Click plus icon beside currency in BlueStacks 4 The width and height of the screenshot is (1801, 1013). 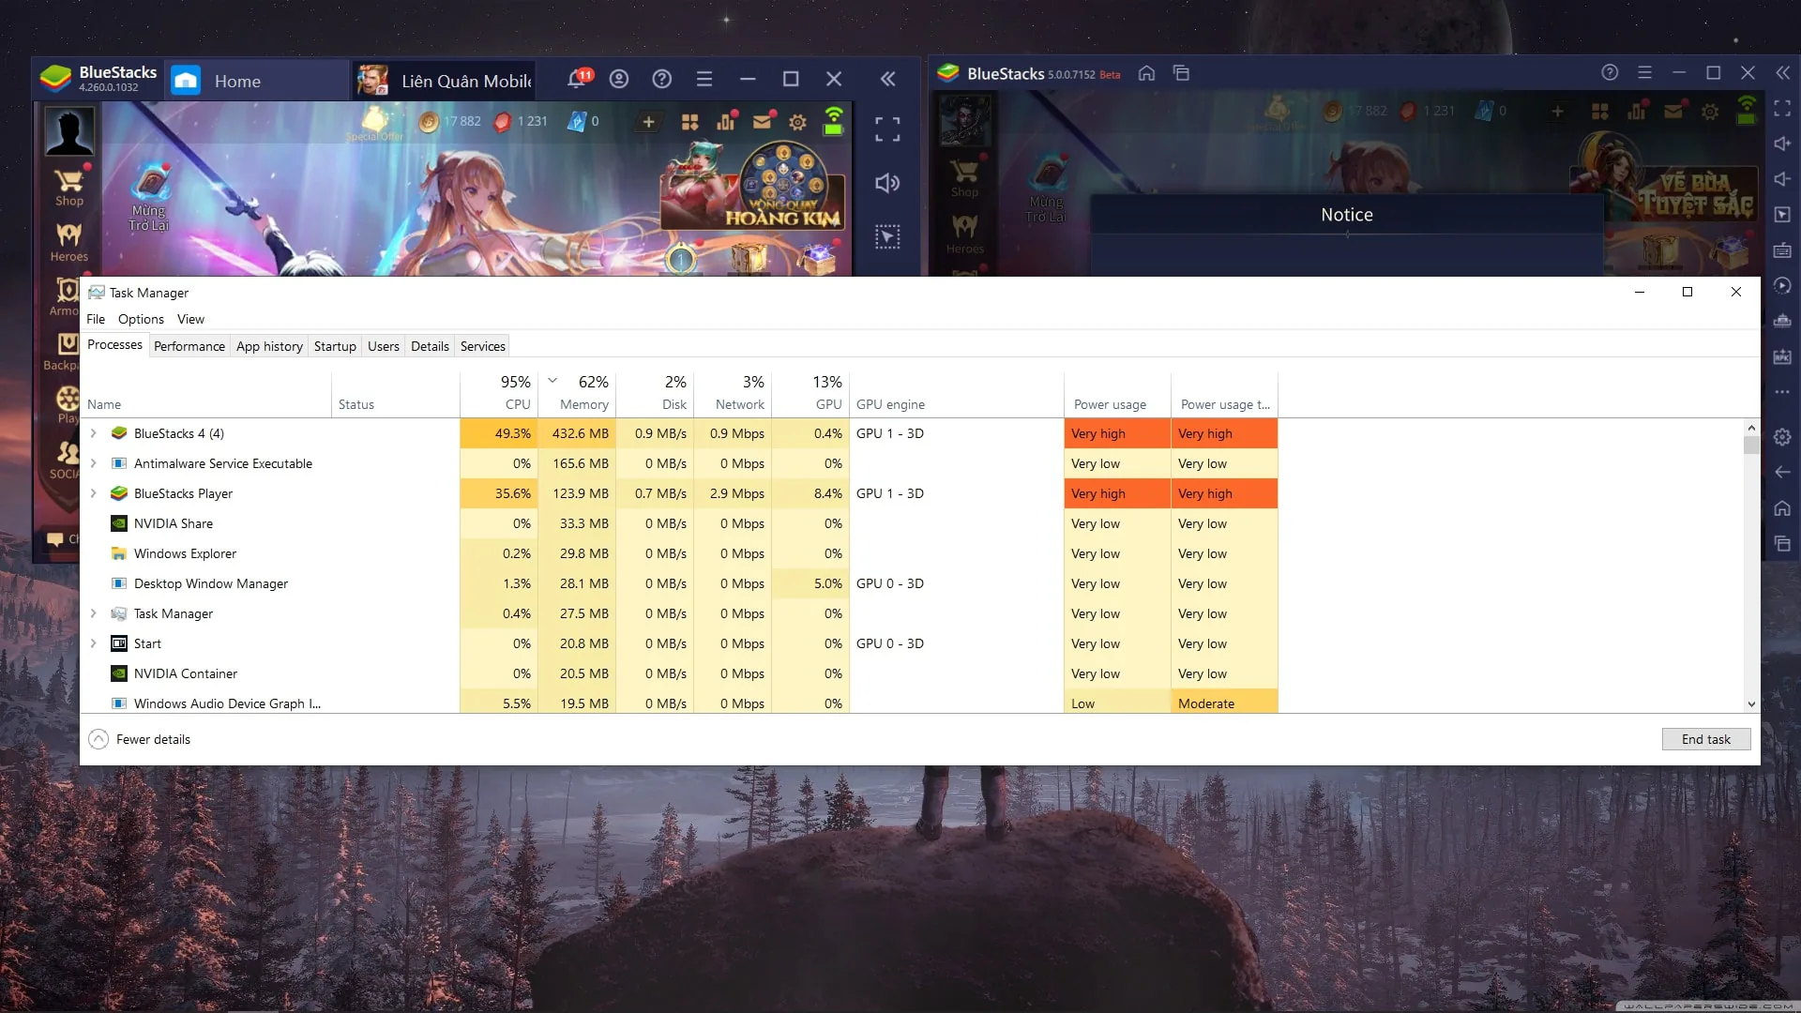(x=648, y=122)
